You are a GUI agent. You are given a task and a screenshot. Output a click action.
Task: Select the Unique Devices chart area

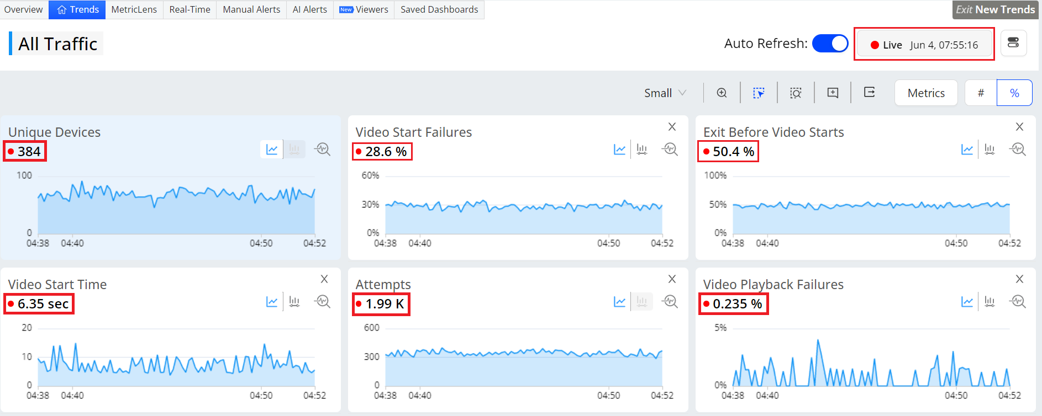tap(176, 210)
